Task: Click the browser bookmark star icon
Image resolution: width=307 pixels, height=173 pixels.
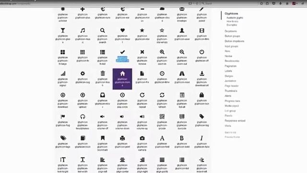Action: [261, 3]
